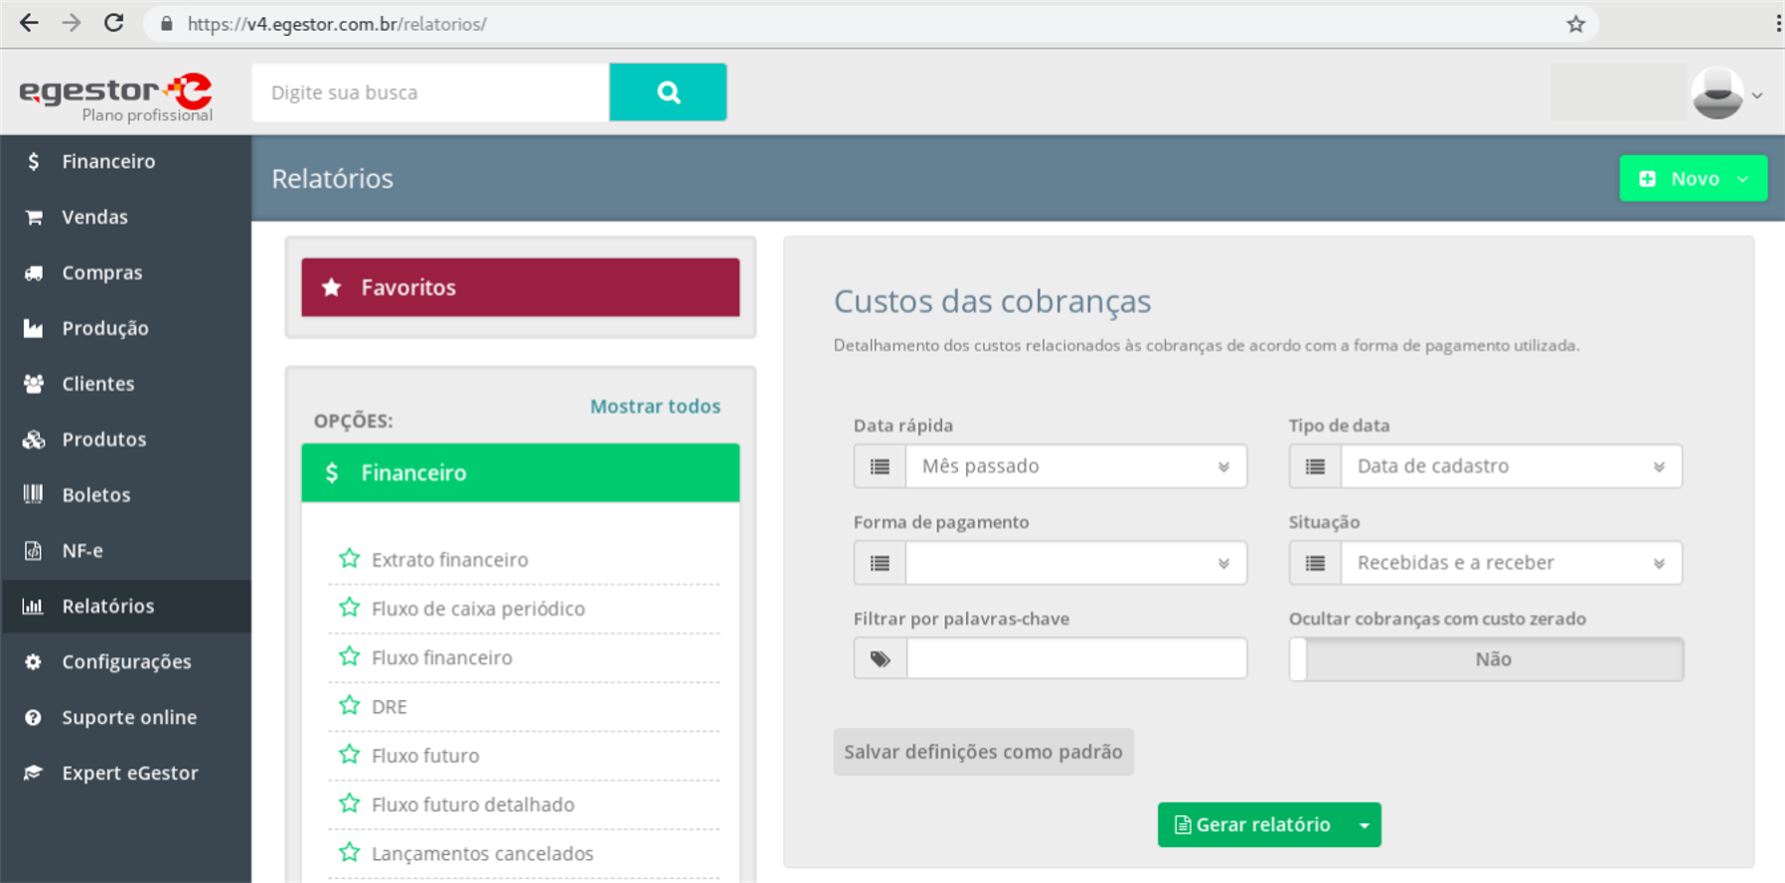Screen dimensions: 1785x883
Task: Click the Favoritos red button
Action: [x=521, y=287]
